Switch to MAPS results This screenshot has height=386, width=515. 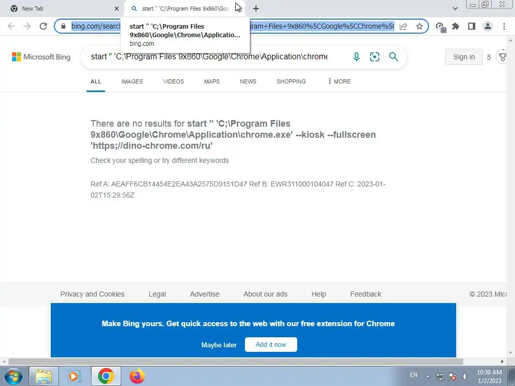coord(212,81)
